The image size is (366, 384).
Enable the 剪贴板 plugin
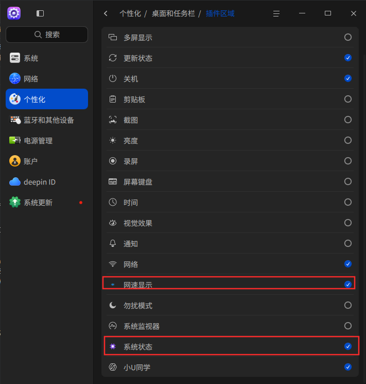348,99
